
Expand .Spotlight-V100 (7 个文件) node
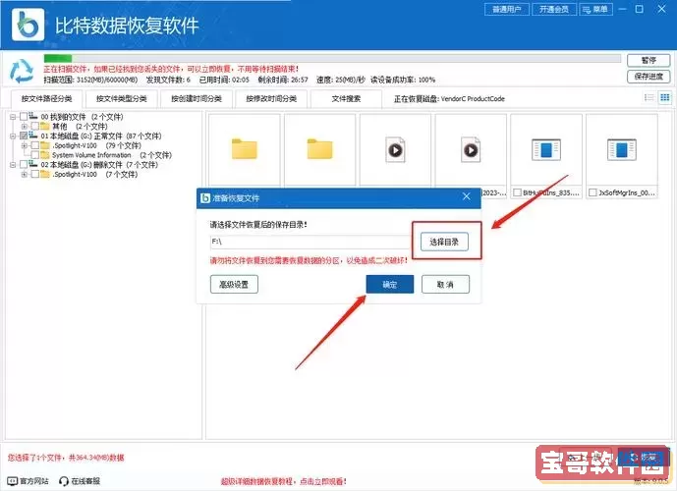click(x=25, y=175)
